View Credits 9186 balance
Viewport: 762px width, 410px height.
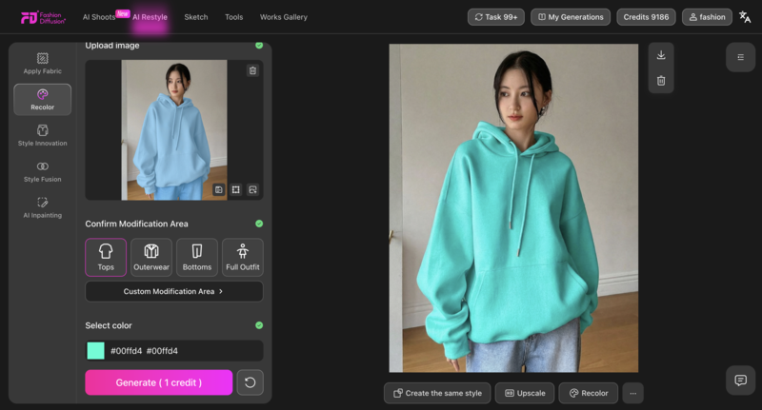click(646, 17)
